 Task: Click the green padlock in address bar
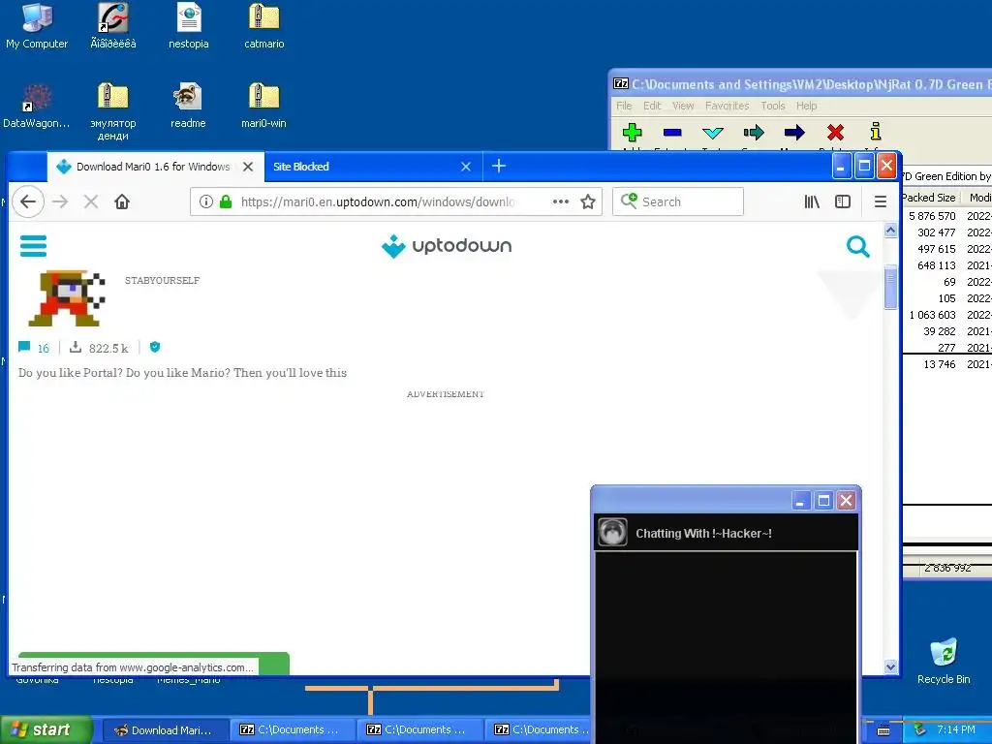(x=225, y=201)
